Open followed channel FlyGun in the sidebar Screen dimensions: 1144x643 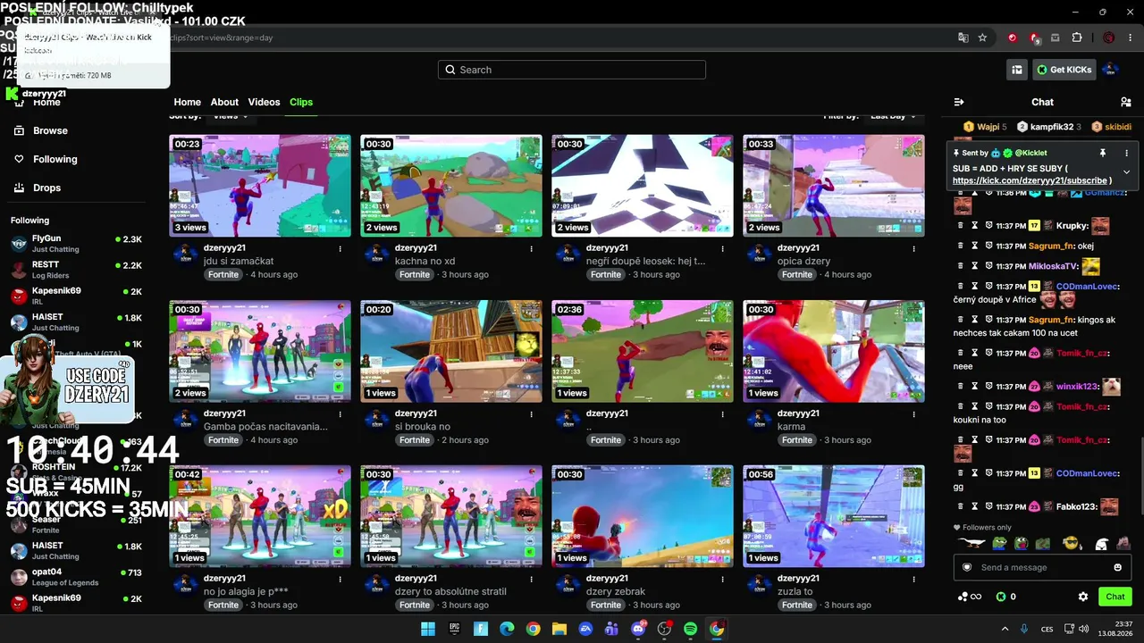point(76,243)
